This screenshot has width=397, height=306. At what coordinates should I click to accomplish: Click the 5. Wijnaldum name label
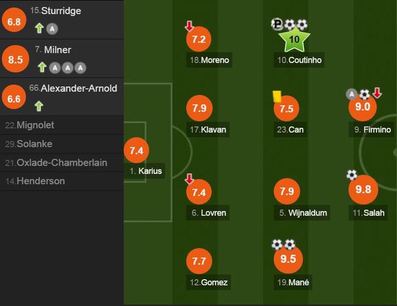click(x=302, y=213)
